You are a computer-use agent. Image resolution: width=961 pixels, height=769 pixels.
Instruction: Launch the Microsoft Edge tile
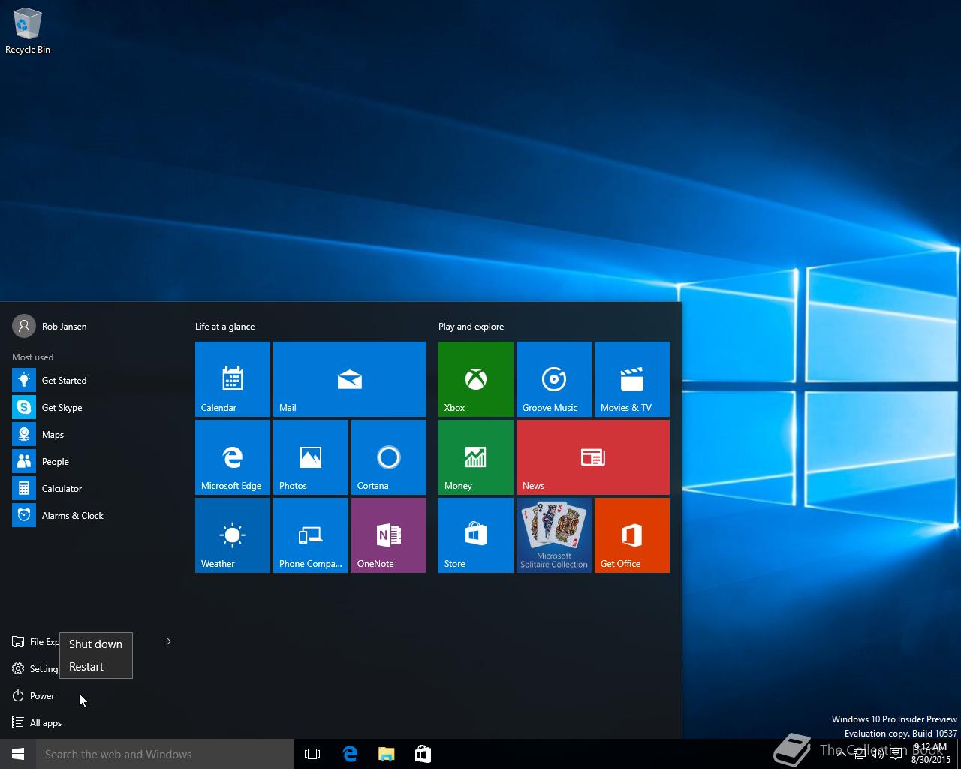[x=233, y=457]
